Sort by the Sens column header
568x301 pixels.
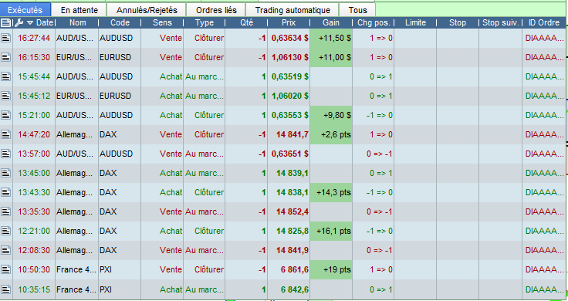[162, 23]
